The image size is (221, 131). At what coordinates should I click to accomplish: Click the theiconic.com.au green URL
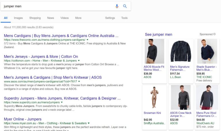coord(45,40)
